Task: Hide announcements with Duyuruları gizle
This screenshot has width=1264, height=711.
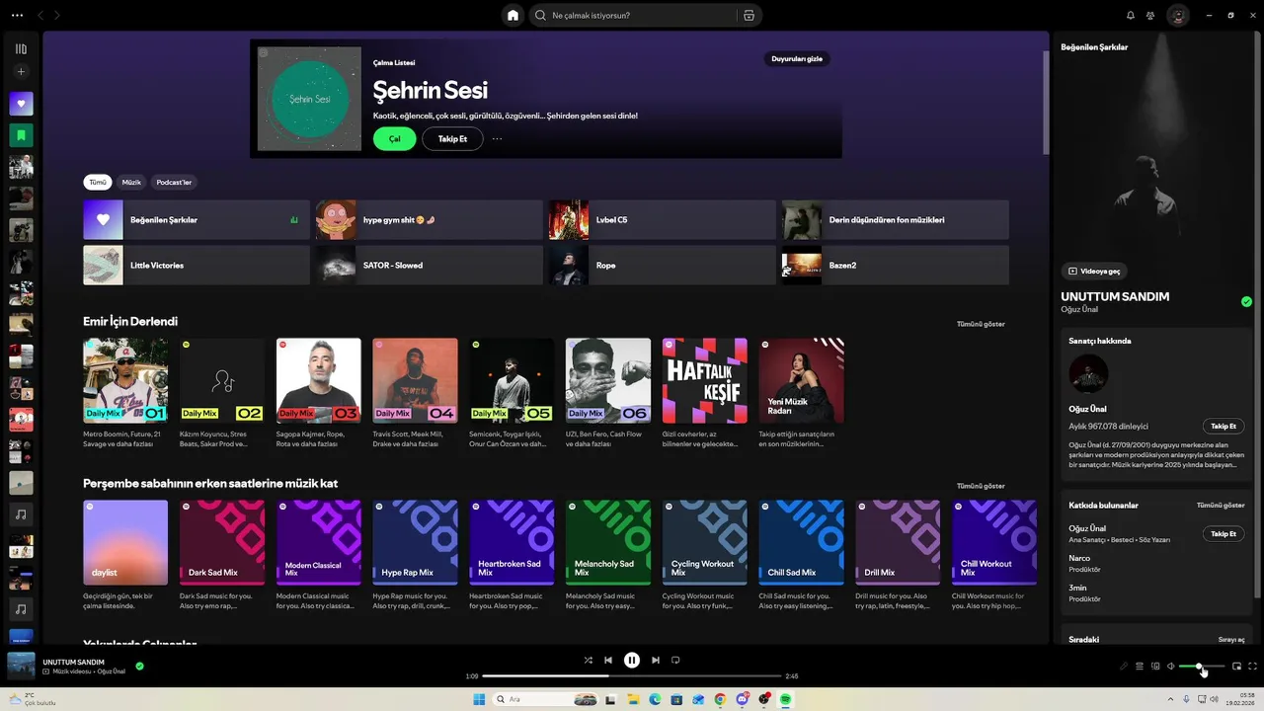Action: [796, 58]
